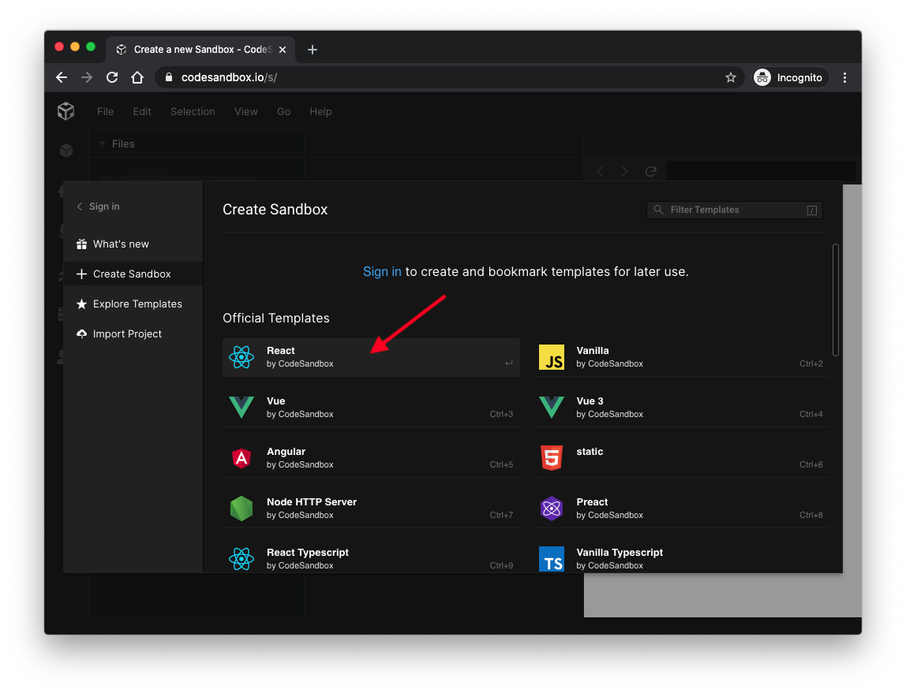
Task: Pick the static HTML5 template logo
Action: [551, 458]
